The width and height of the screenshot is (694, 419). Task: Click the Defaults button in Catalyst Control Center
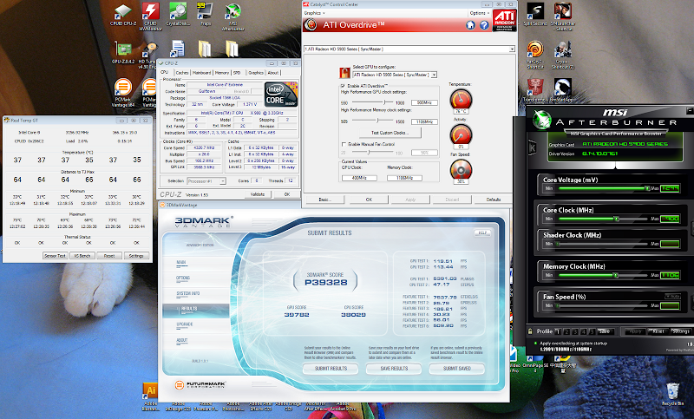(x=493, y=200)
